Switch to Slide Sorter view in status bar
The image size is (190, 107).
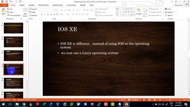point(150,100)
